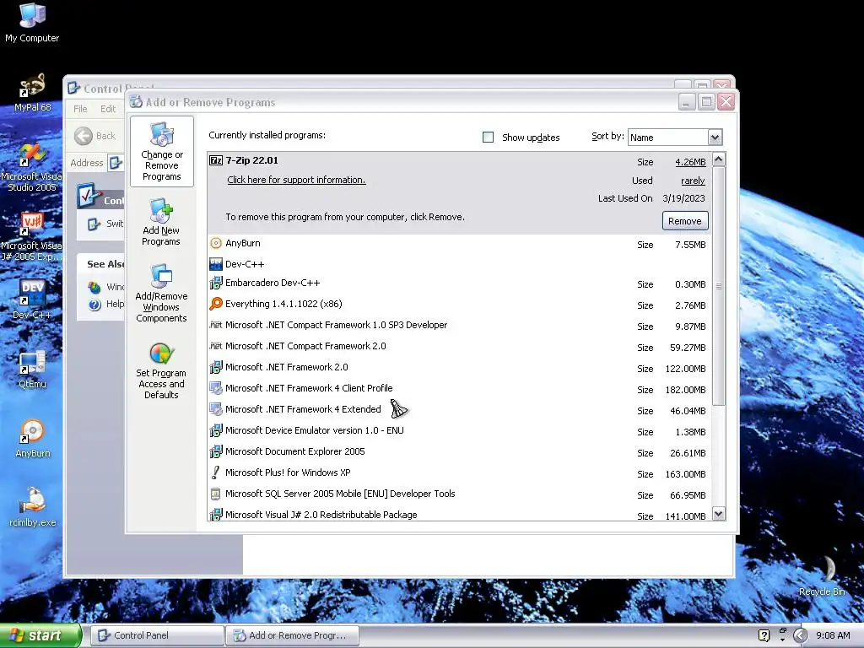
Task: Click the program list scrollbar thumb
Action: [x=719, y=286]
